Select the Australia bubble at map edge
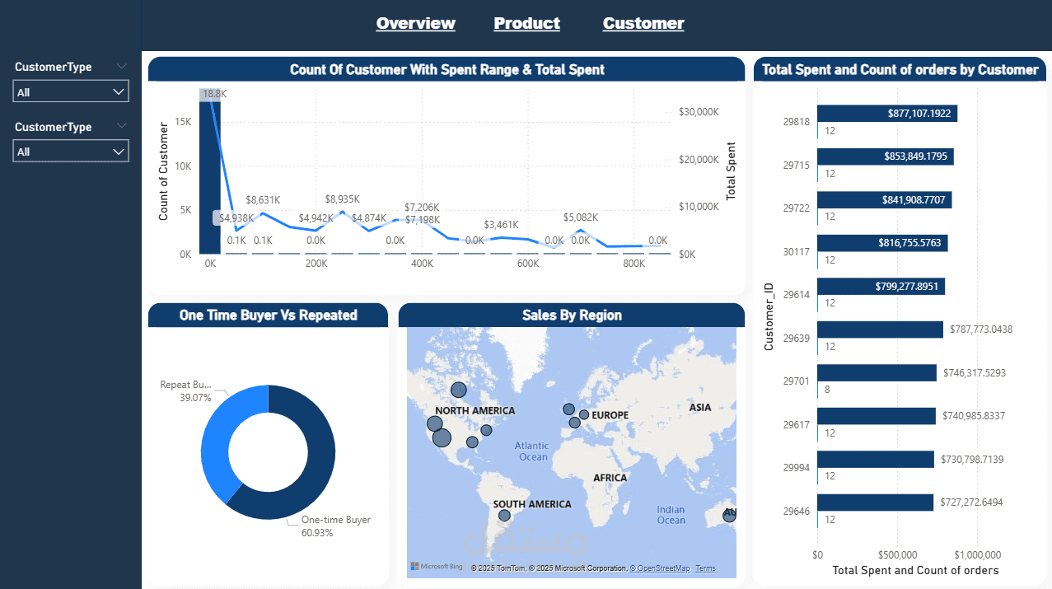Image resolution: width=1052 pixels, height=589 pixels. click(730, 515)
